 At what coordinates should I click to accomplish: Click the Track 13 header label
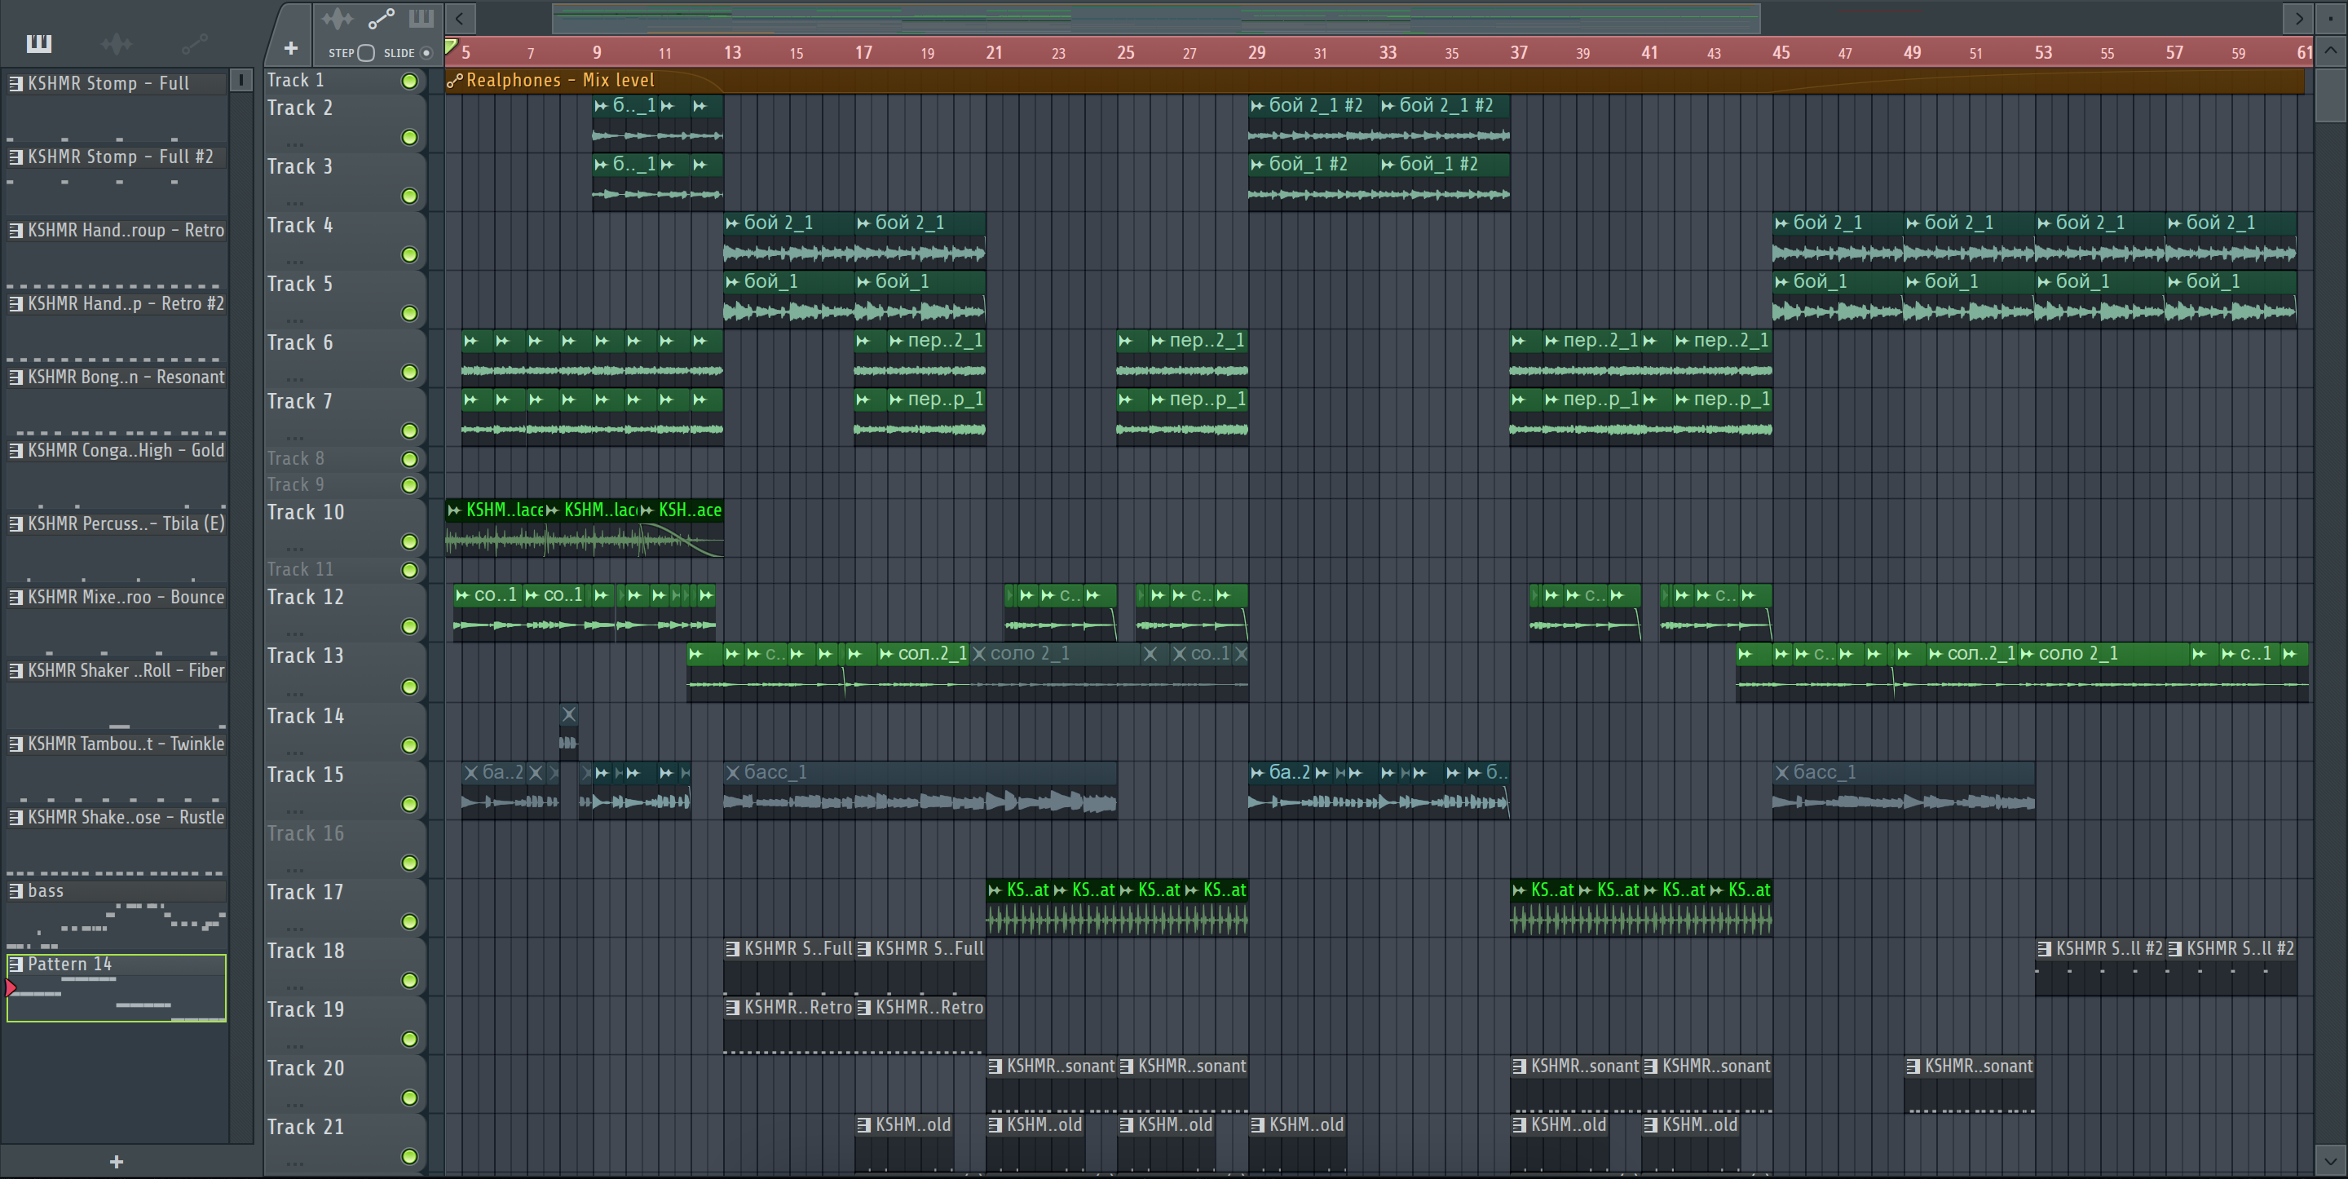click(x=306, y=656)
